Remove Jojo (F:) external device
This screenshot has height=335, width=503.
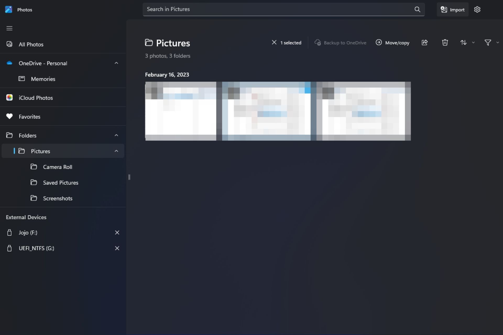(117, 232)
